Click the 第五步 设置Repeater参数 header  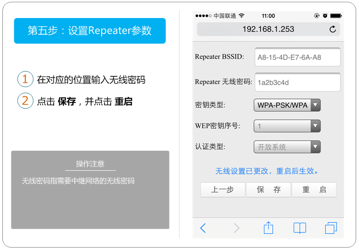click(90, 31)
